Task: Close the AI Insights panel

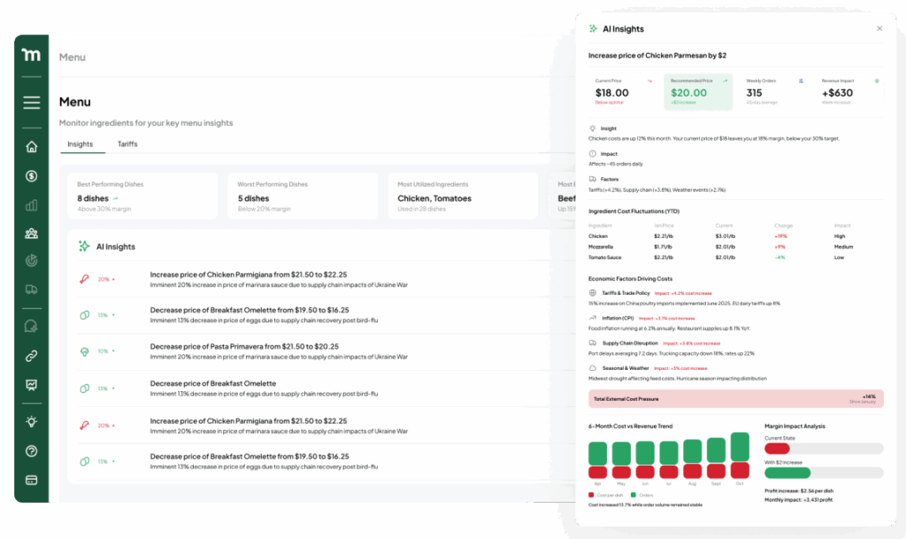Action: tap(879, 29)
